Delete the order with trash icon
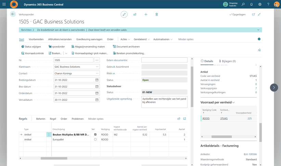Viewport: 281px width, 166px height. [x=157, y=14]
